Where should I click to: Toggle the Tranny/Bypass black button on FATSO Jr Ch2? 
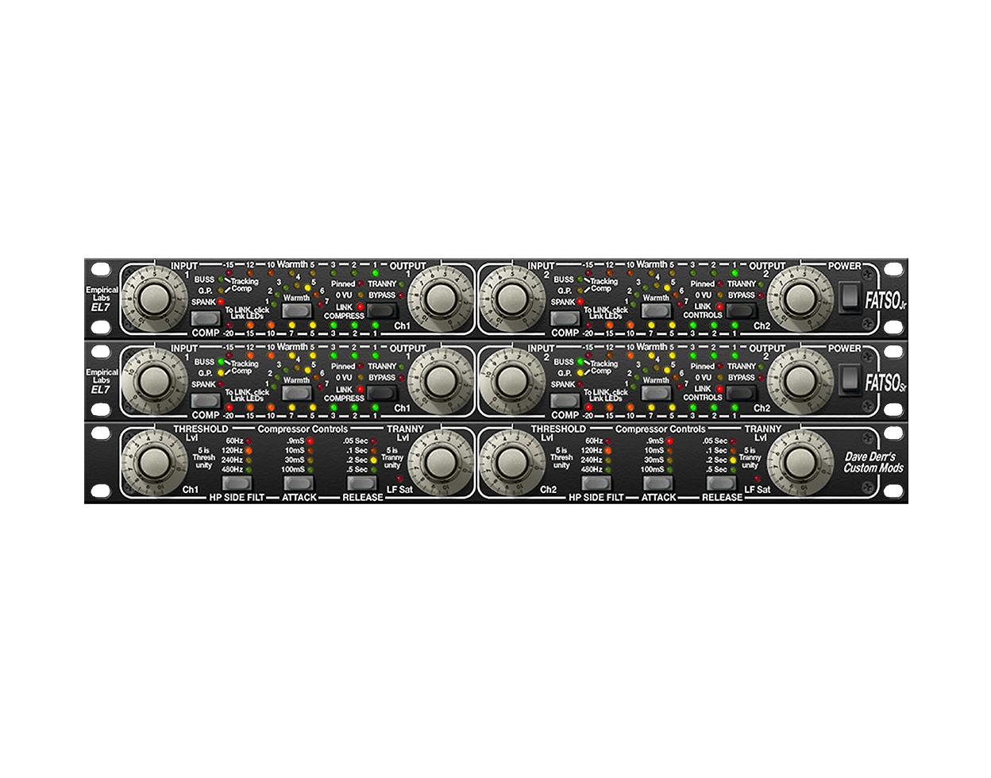coord(742,311)
